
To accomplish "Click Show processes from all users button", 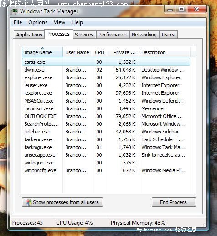I will pyautogui.click(x=62, y=202).
